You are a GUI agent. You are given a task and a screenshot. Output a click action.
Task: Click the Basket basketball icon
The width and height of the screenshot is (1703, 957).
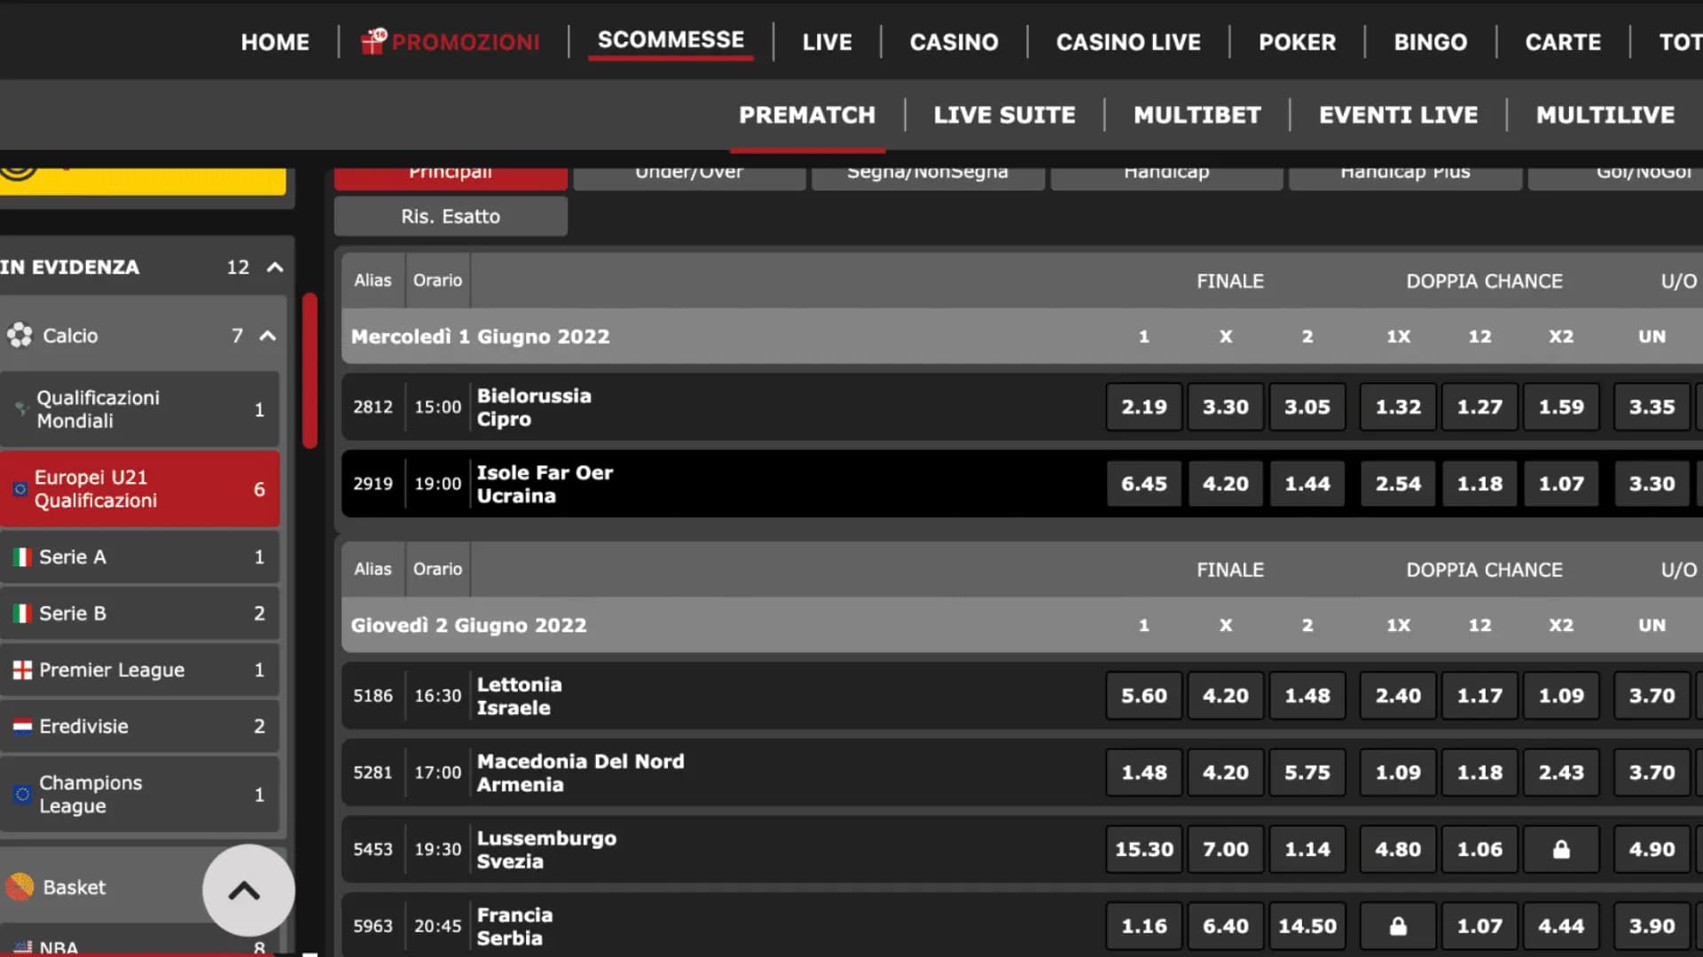click(20, 886)
